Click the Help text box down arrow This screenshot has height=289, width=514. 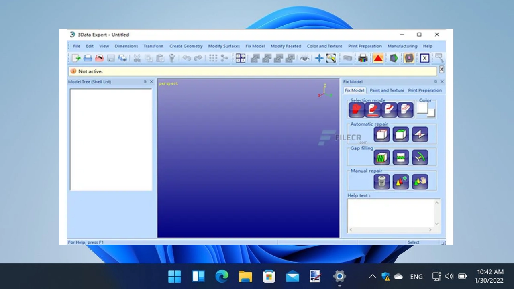pos(437,224)
